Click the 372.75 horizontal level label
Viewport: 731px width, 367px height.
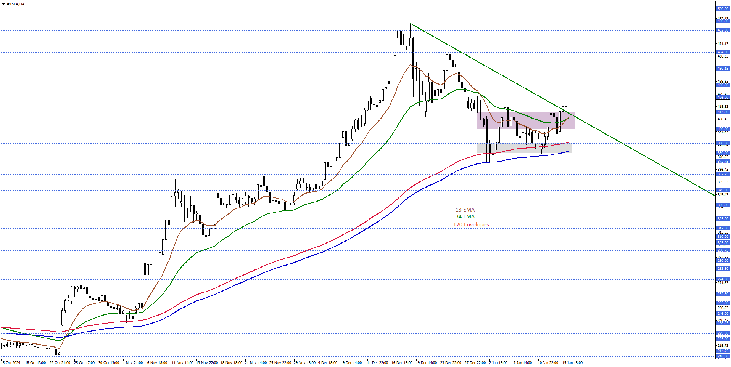coord(723,162)
